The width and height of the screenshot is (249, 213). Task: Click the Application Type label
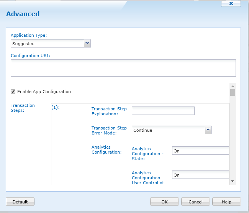tap(29, 35)
